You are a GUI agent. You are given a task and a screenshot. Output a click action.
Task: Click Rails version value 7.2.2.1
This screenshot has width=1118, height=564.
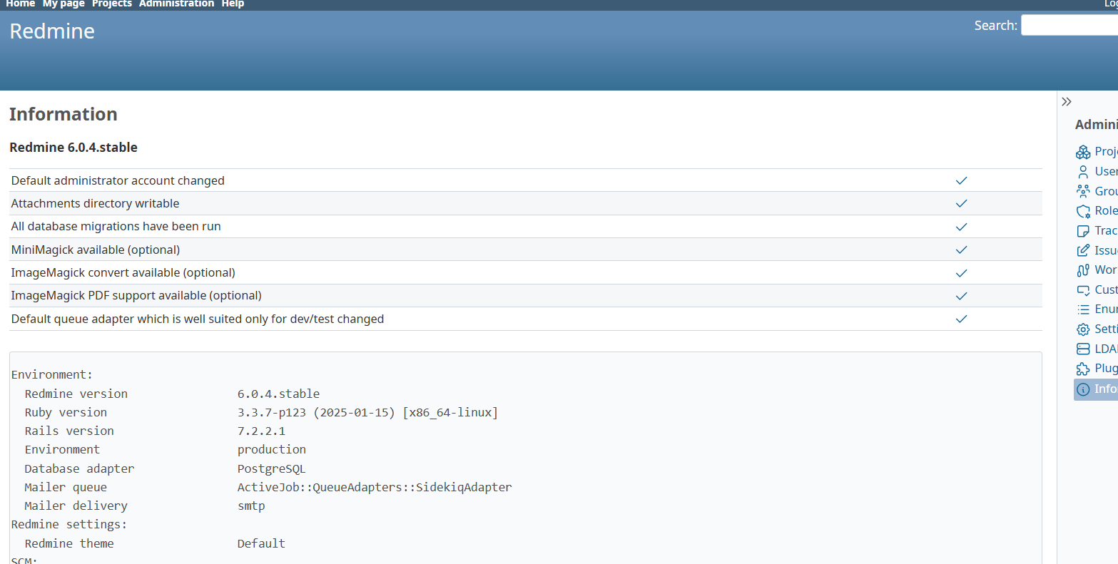261,431
